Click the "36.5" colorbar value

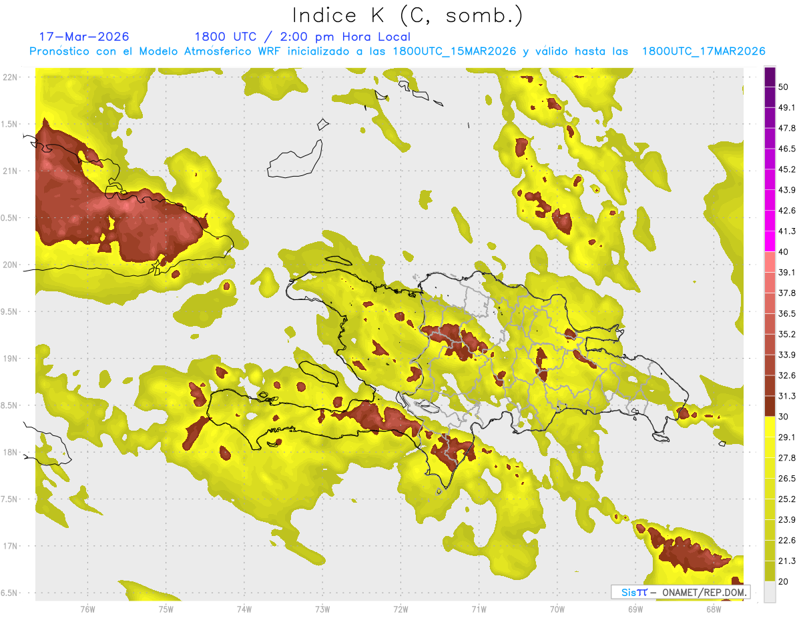[x=787, y=313]
